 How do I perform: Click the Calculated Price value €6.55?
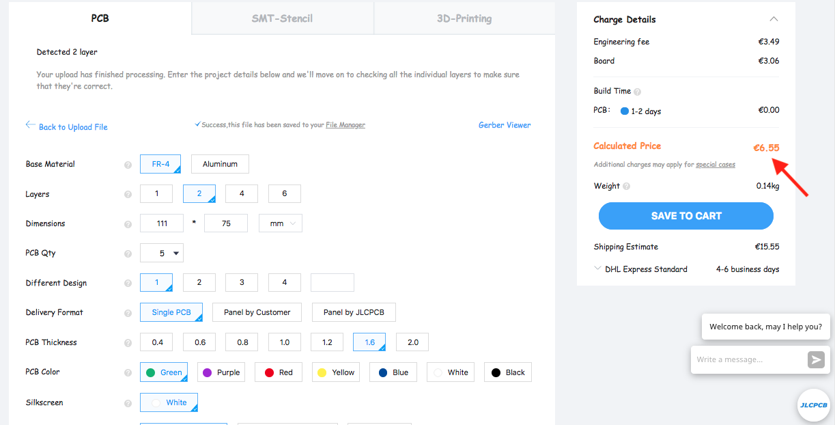[x=766, y=147]
